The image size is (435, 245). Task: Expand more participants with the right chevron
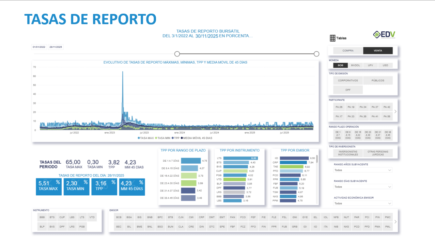[395, 111]
